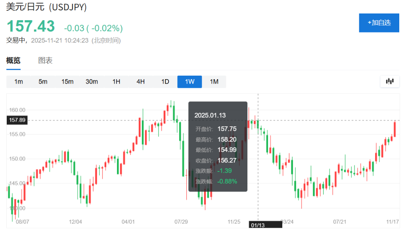The image size is (406, 232).
Task: Select the 5m interval button
Action: click(x=43, y=82)
